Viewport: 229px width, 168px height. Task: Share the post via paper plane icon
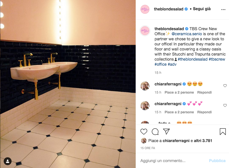[x=166, y=132]
